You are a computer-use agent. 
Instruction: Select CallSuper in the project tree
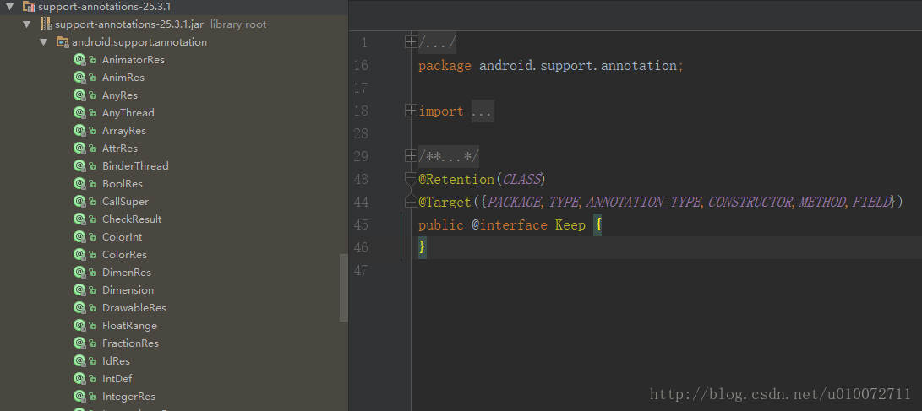(125, 202)
